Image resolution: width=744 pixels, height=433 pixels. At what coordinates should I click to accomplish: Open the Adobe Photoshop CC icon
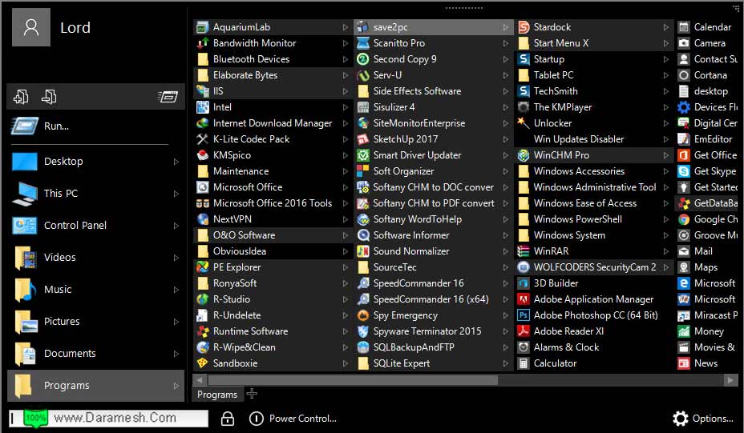524,315
